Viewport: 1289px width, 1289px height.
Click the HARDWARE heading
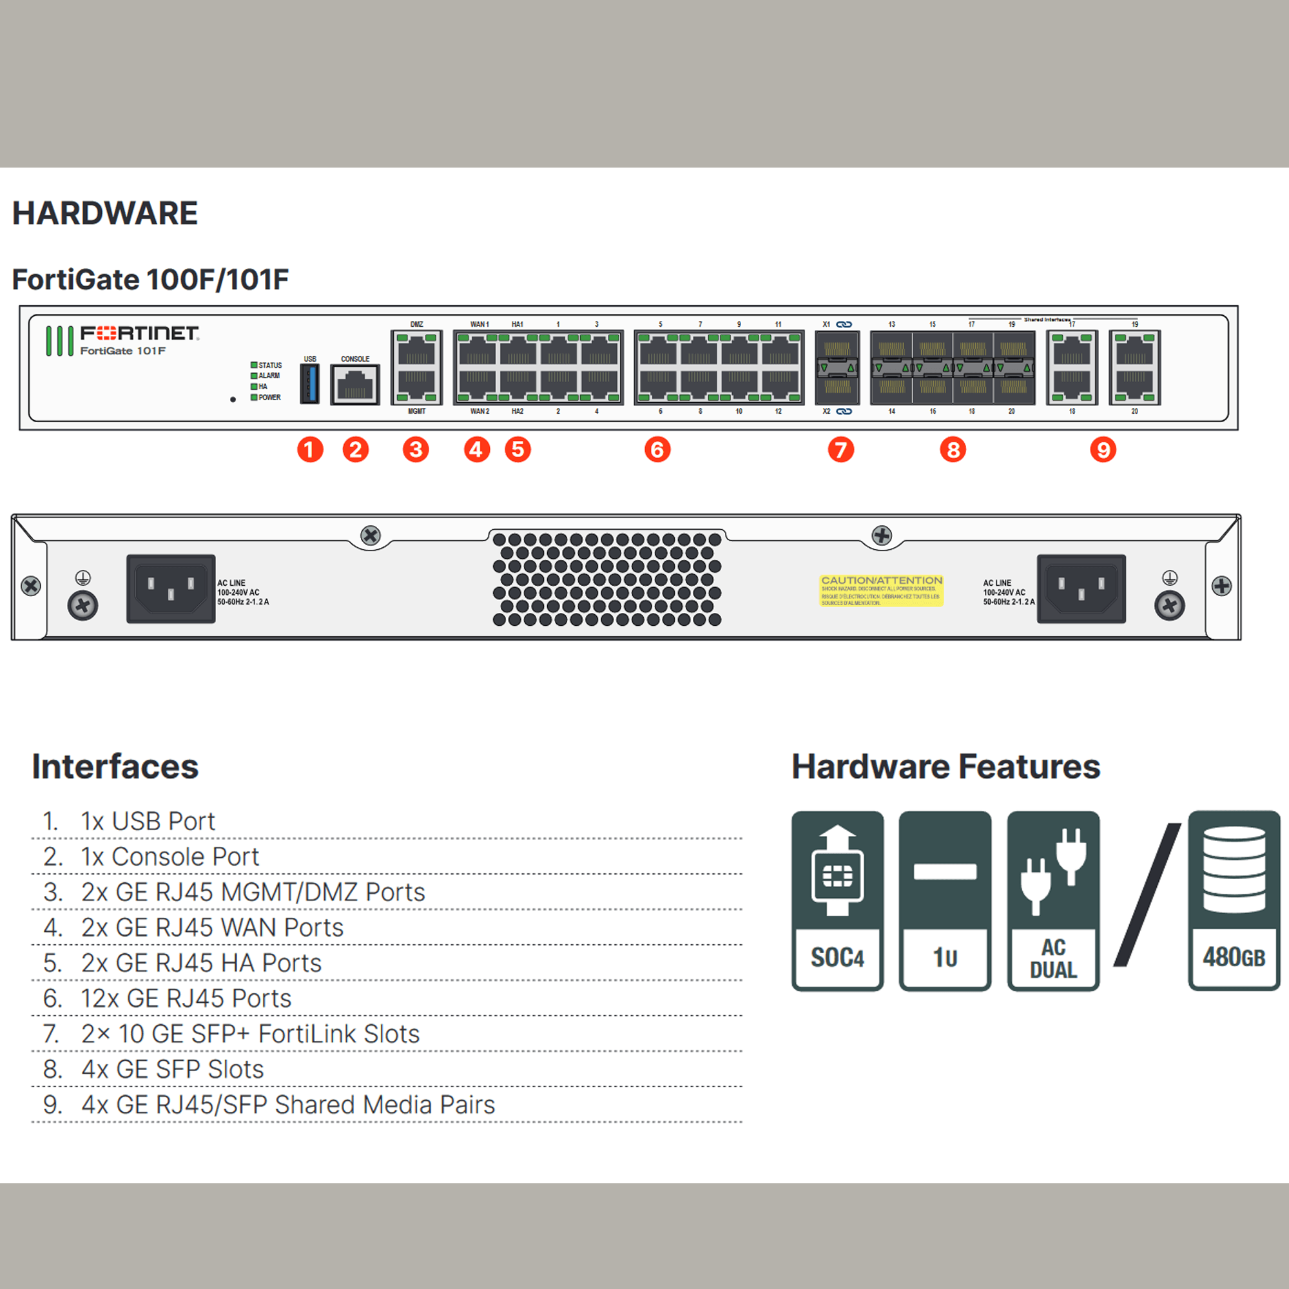click(105, 213)
